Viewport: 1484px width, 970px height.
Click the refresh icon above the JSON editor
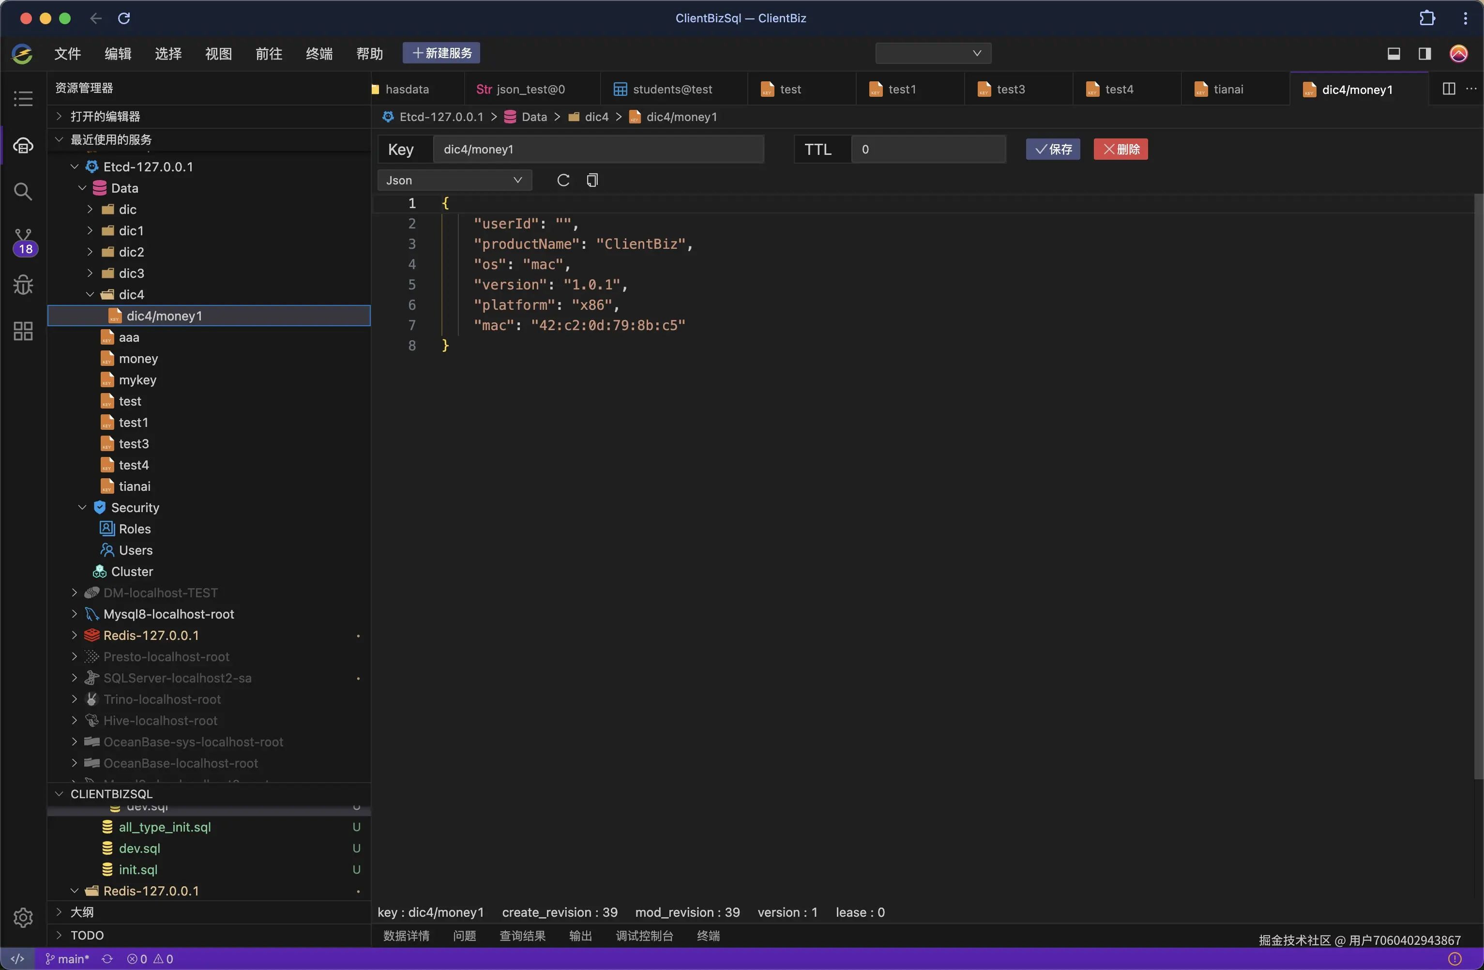563,180
